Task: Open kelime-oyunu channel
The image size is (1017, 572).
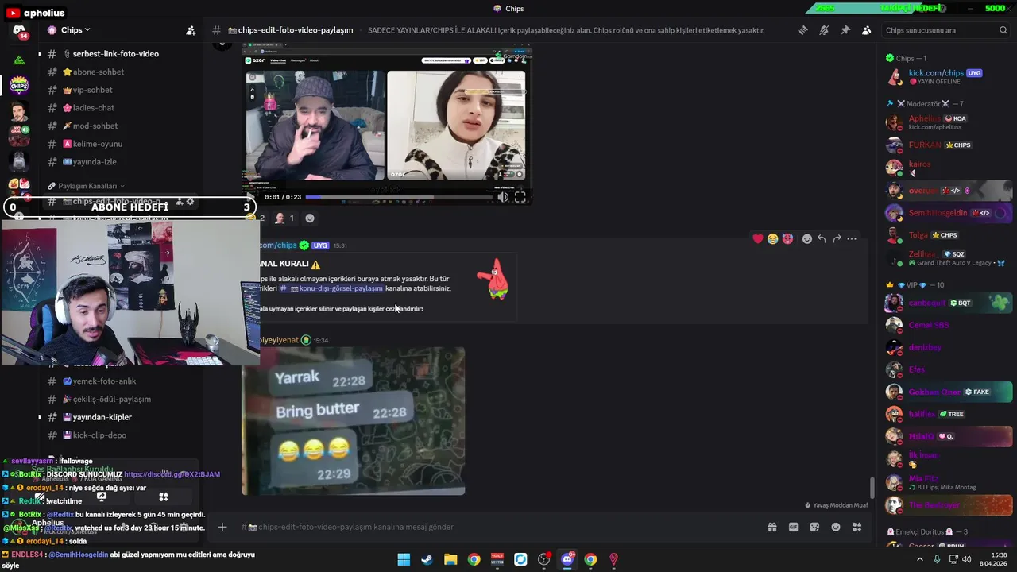Action: 98,144
